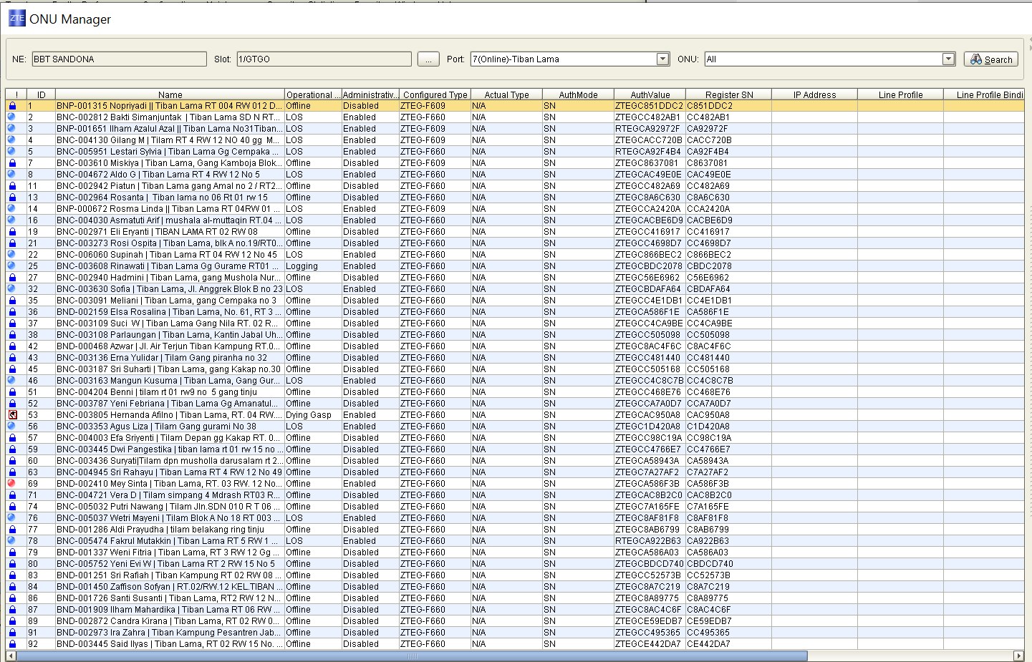
Task: Click the lock icon of ONU ID 92
Action: [12, 644]
